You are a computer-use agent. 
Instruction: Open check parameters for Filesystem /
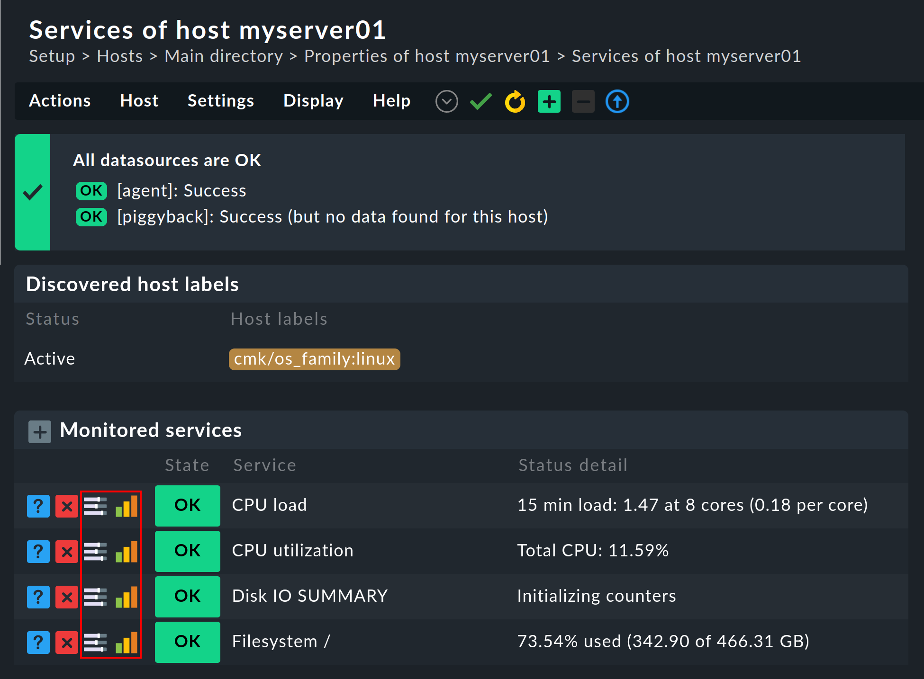pos(95,643)
